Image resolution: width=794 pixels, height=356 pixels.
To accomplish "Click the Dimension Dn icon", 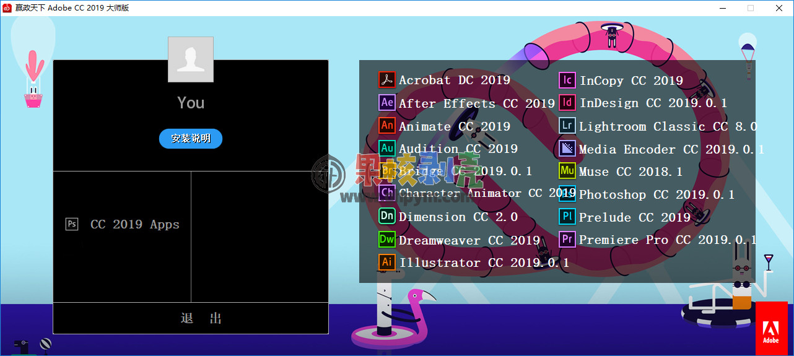I will tap(387, 216).
